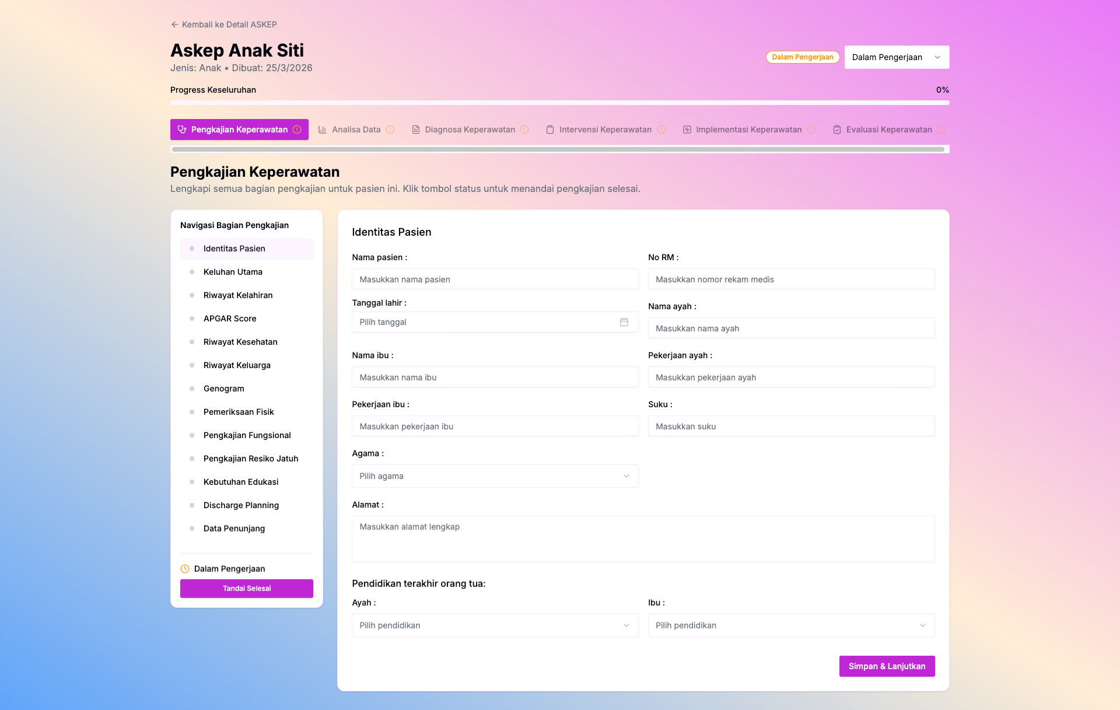Open the Pilih pendidikan dropdown for Ayah
Screen dimensions: 1120x710
click(x=495, y=625)
